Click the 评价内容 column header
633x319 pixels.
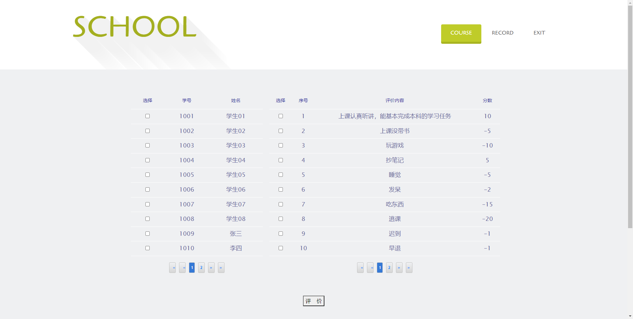pyautogui.click(x=395, y=100)
